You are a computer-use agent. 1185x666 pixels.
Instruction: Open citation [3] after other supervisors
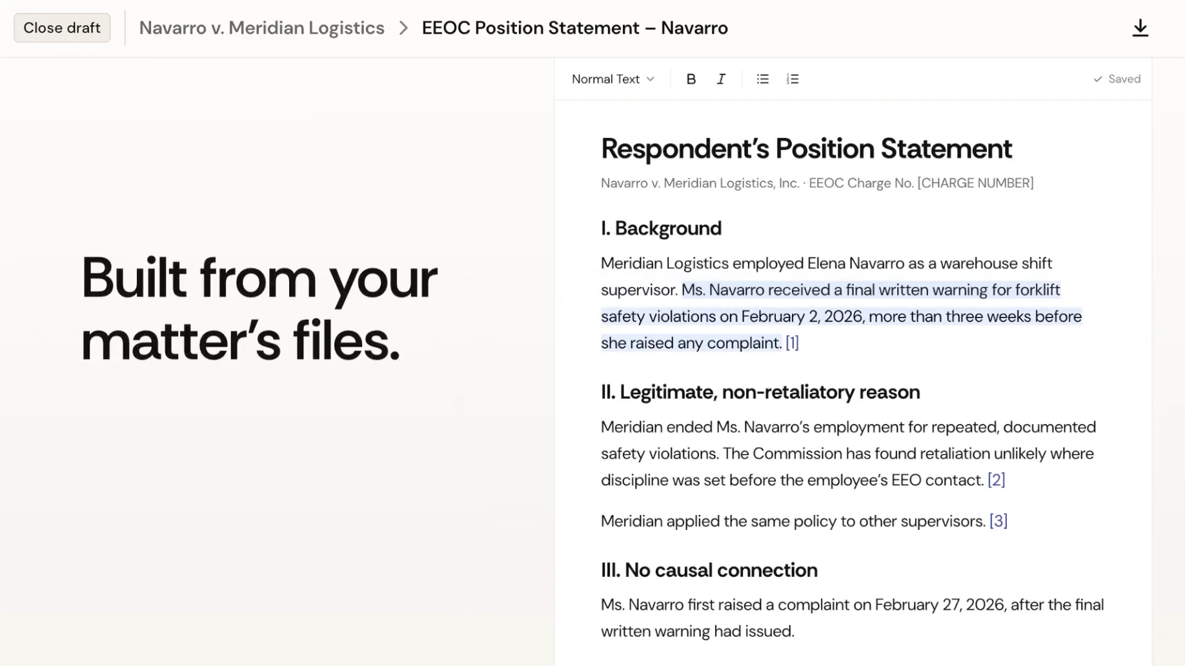click(x=998, y=521)
